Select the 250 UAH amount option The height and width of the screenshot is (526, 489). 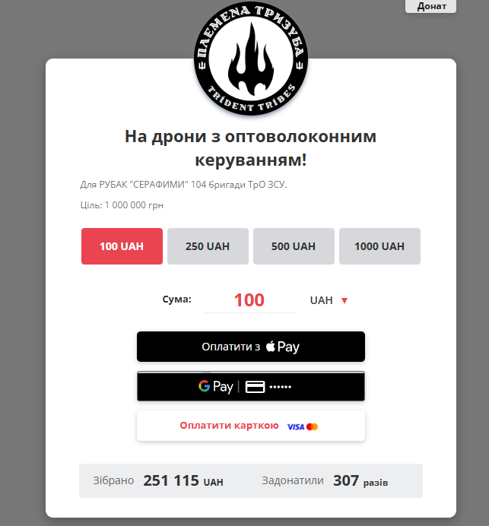coord(208,246)
